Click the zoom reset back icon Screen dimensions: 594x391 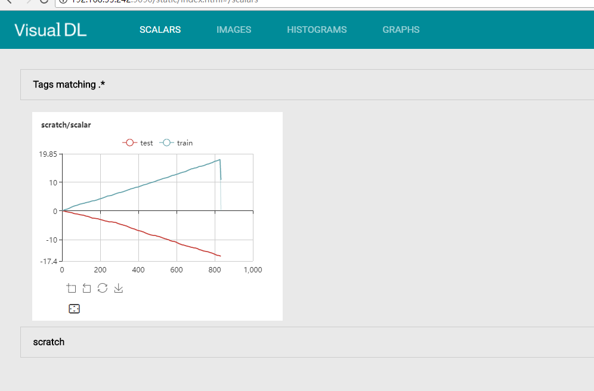tap(86, 288)
